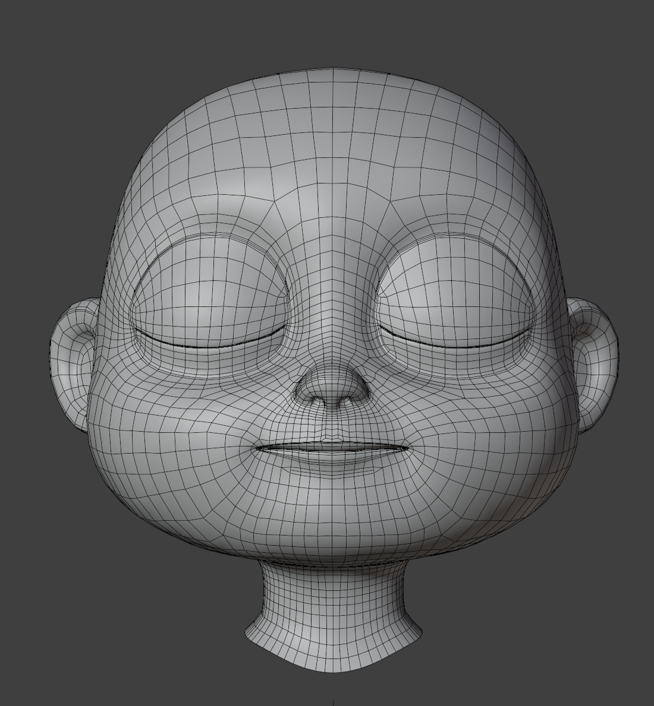
Task: Click the center of the forehead
Action: (332, 172)
